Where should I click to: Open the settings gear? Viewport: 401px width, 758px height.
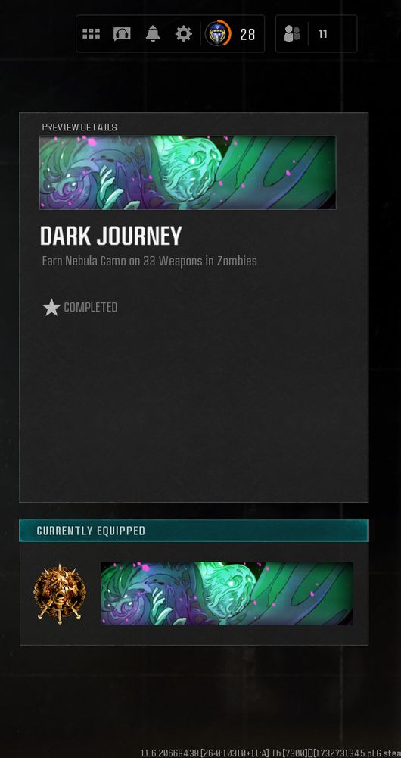click(x=183, y=34)
